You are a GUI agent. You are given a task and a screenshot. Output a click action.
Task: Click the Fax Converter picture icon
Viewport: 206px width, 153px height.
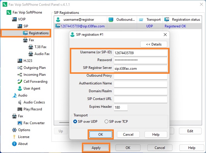pyautogui.click(x=20, y=123)
